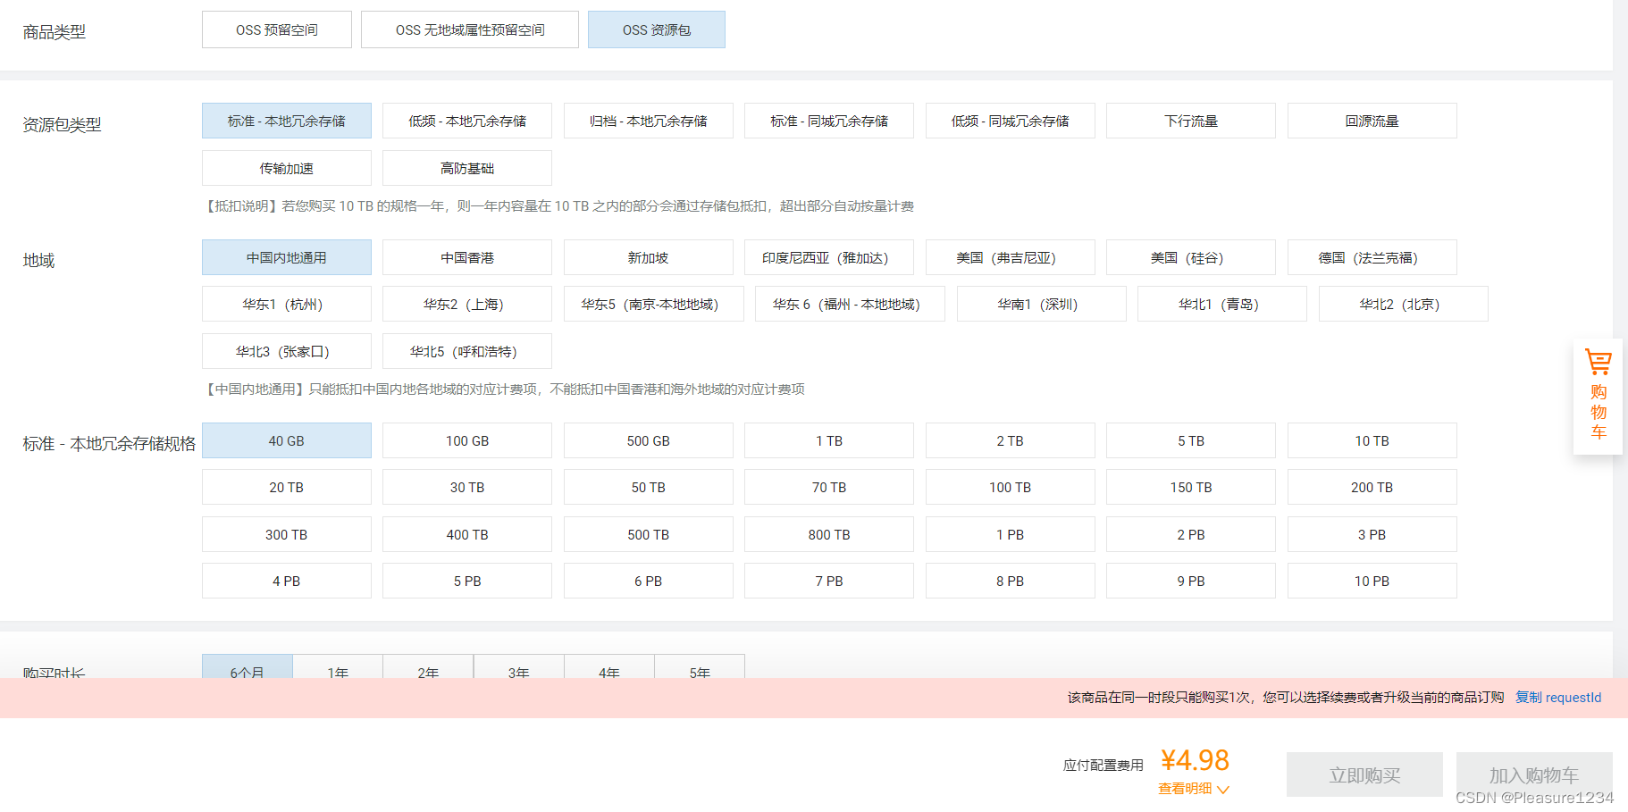The height and width of the screenshot is (812, 1628).
Task: Pick 华南1 (深圳) region
Action: click(1042, 304)
